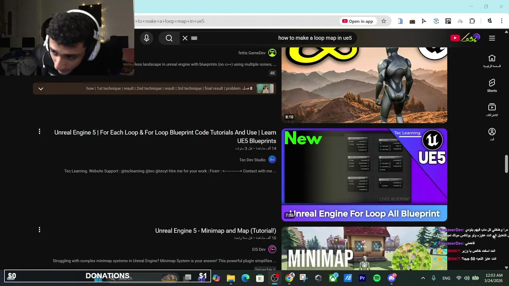Open the on-screen keyboard icon in search box
The height and width of the screenshot is (286, 509).
pos(194,38)
